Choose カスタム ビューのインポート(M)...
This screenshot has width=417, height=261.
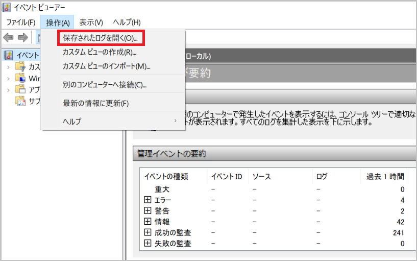click(x=106, y=66)
